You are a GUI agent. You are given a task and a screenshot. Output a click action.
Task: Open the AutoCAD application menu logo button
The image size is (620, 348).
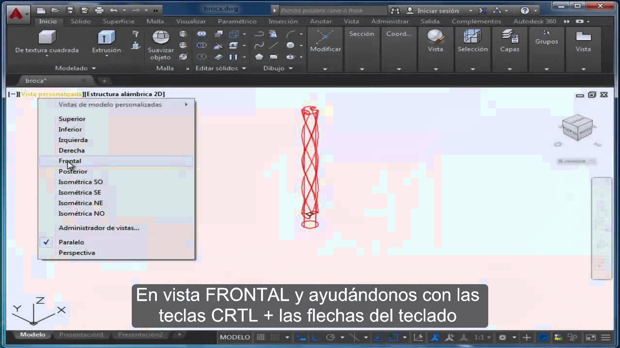[18, 14]
